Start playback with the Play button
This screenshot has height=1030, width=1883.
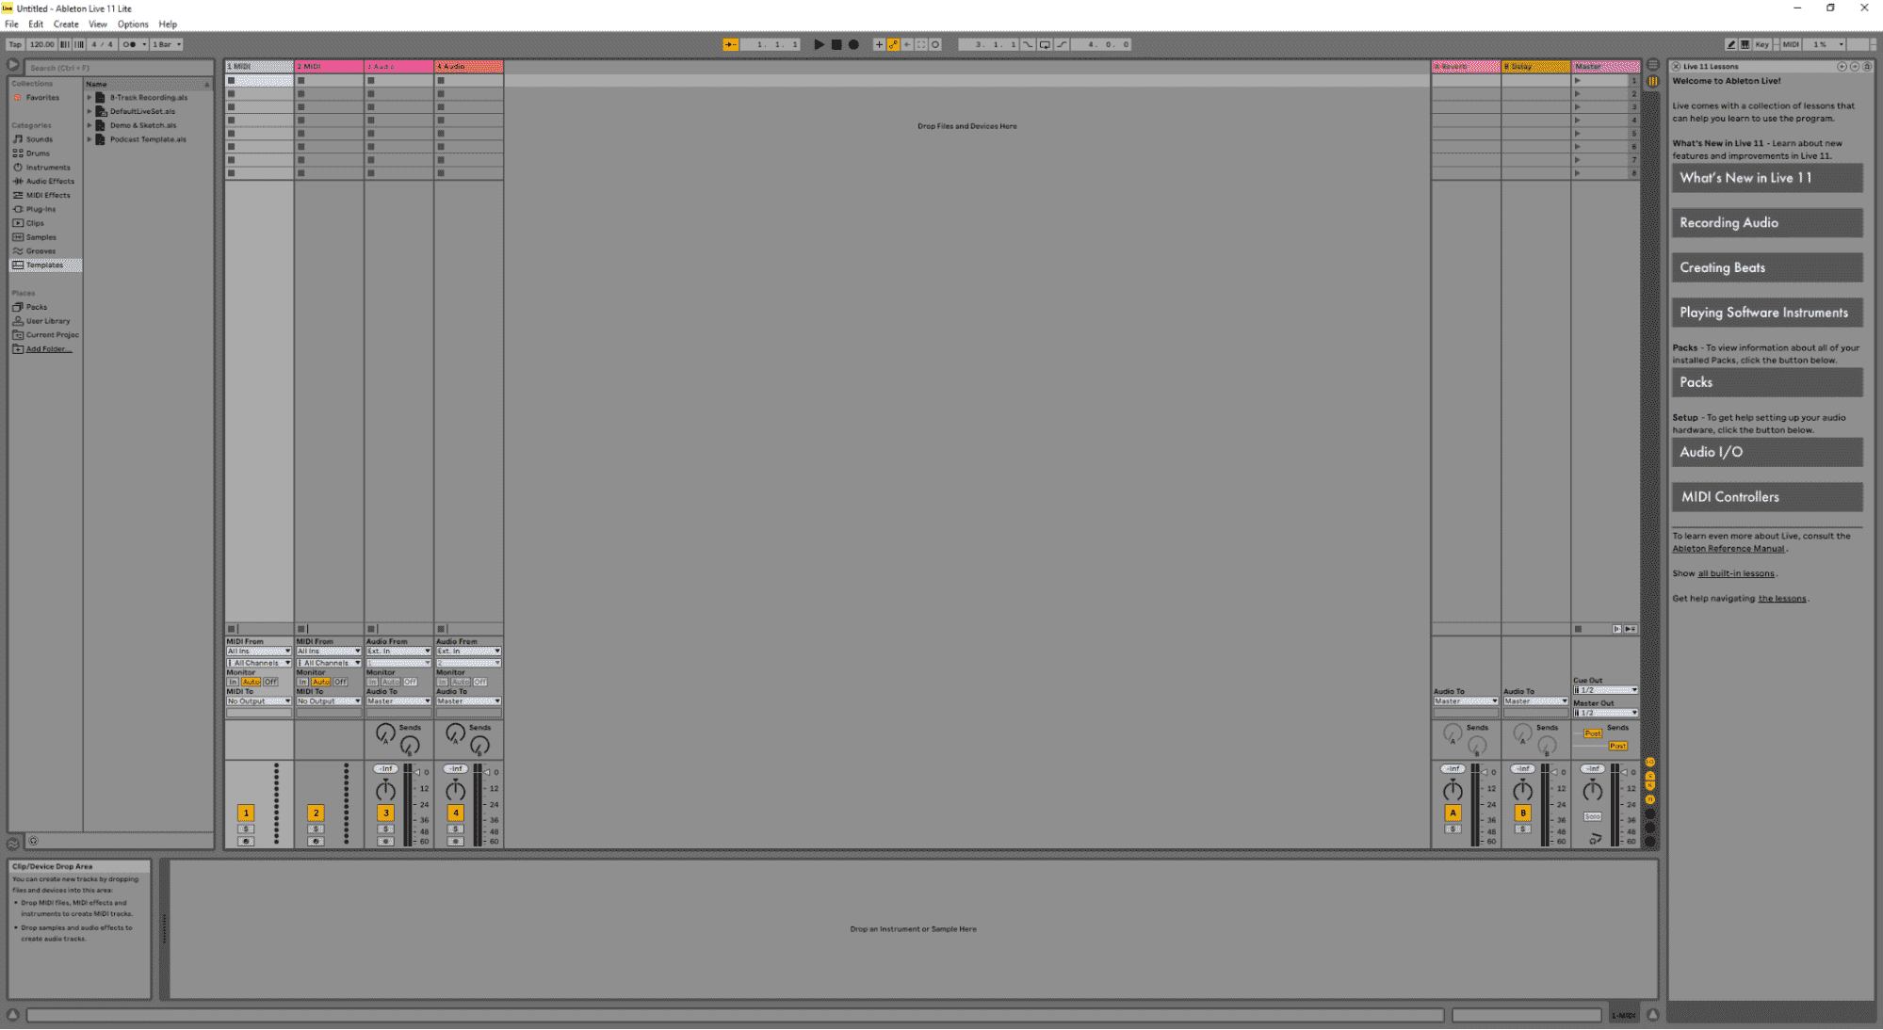(x=819, y=44)
